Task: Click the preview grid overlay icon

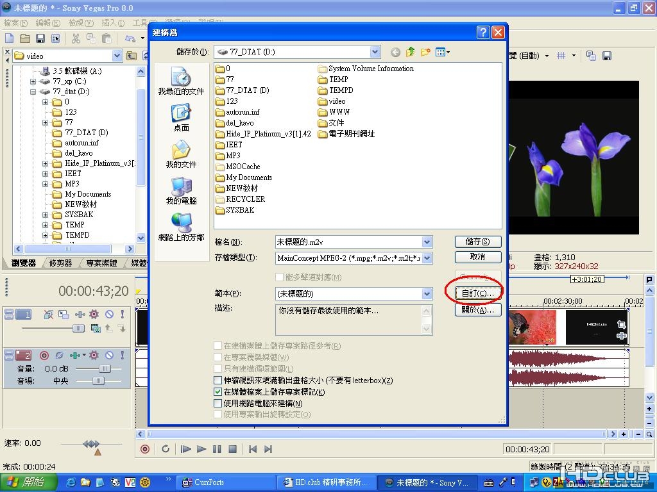Action: tap(561, 56)
